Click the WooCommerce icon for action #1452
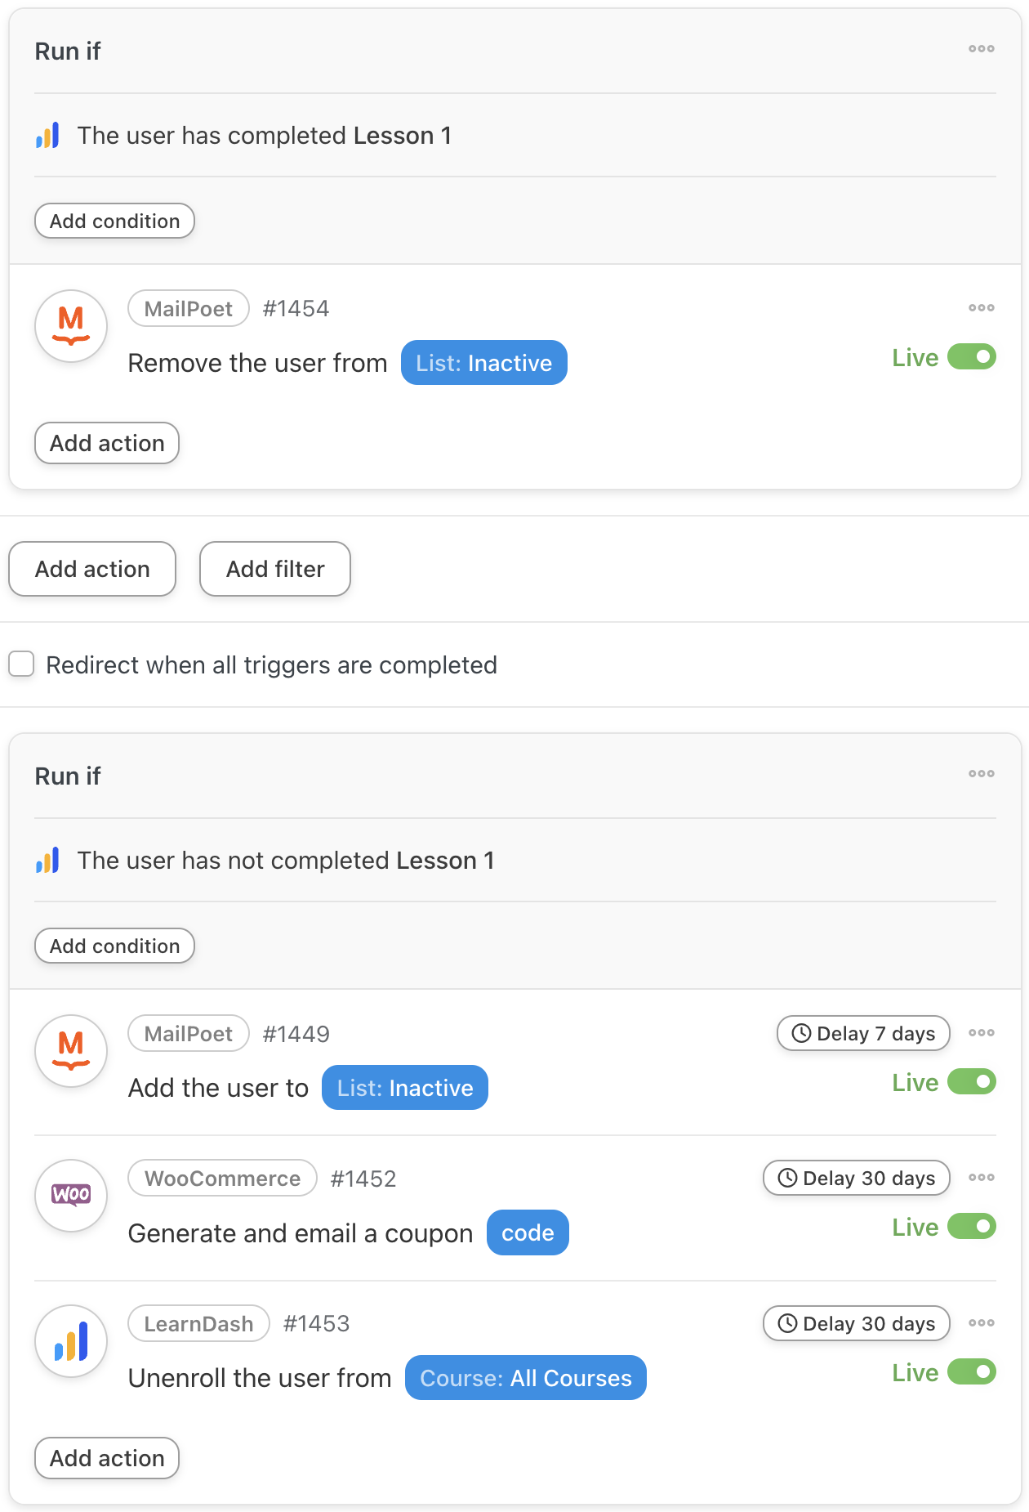 pyautogui.click(x=71, y=1196)
